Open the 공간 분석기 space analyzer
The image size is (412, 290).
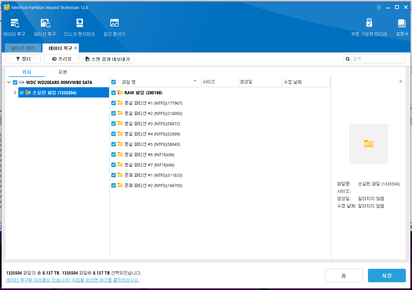click(x=114, y=27)
